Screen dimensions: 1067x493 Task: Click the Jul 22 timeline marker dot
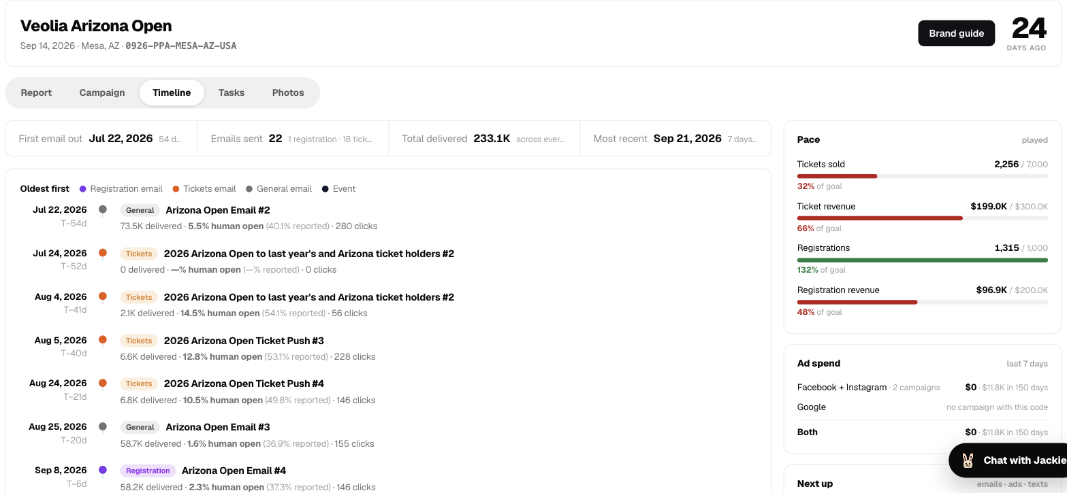click(x=103, y=209)
